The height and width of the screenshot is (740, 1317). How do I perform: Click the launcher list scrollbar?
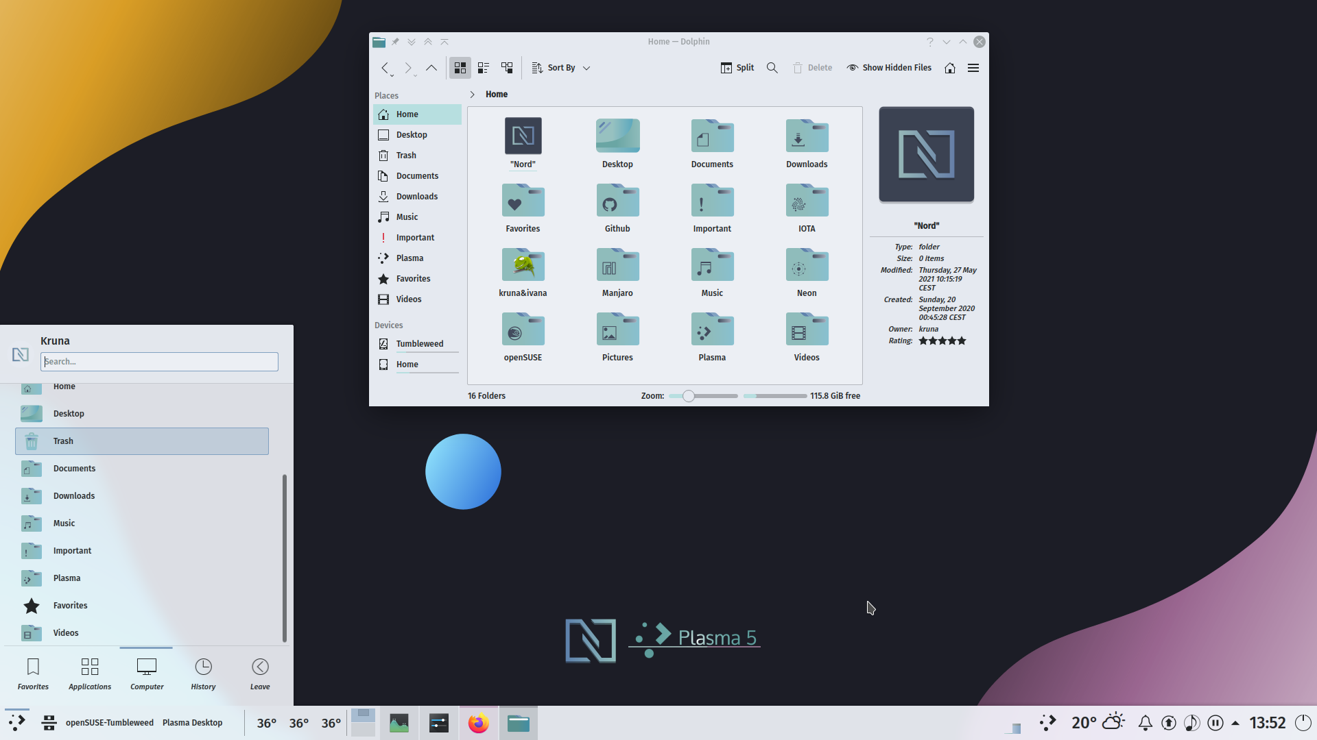click(284, 558)
